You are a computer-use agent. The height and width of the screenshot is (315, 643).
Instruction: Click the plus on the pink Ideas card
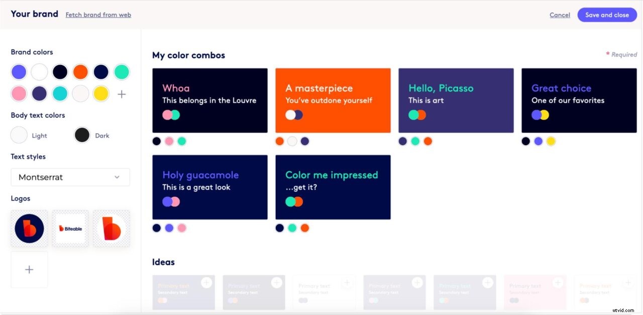click(558, 282)
